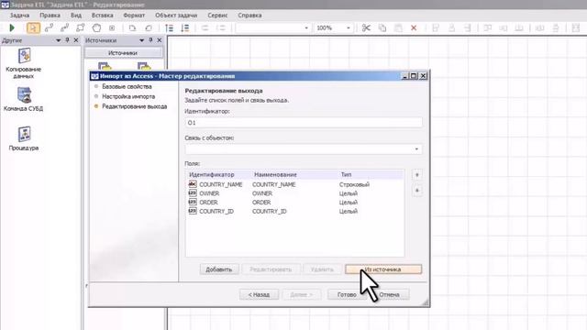Click the Назад button
This screenshot has height=330, width=587.
[x=259, y=295]
